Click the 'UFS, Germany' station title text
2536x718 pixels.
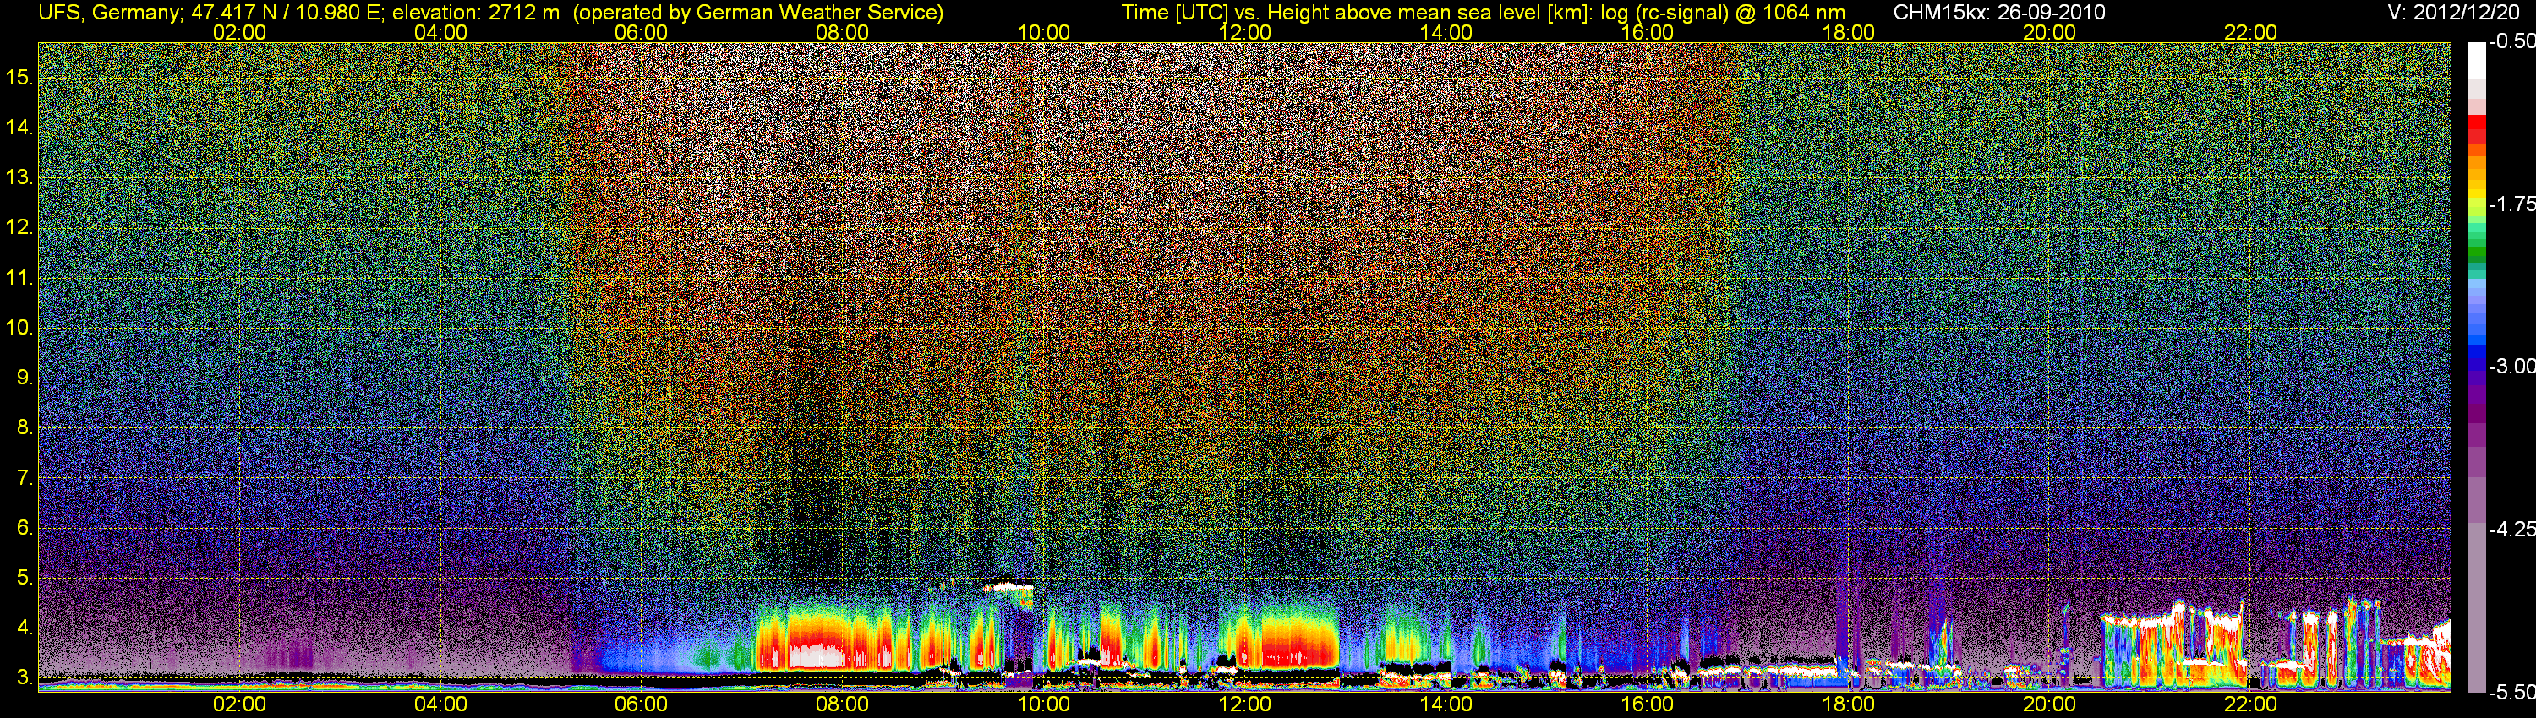point(109,12)
